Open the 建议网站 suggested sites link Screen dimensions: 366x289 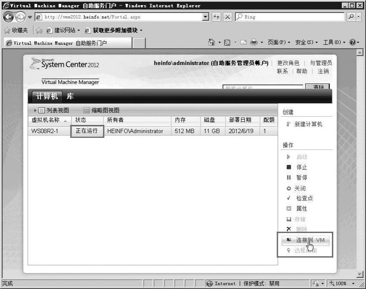pyautogui.click(x=63, y=30)
